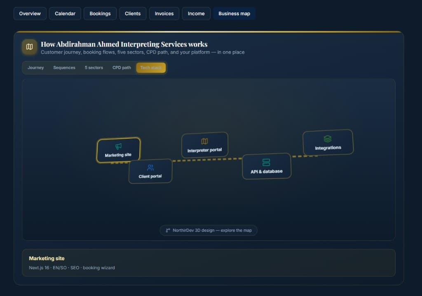Switch to the Sequences view
The image size is (422, 296).
click(64, 68)
